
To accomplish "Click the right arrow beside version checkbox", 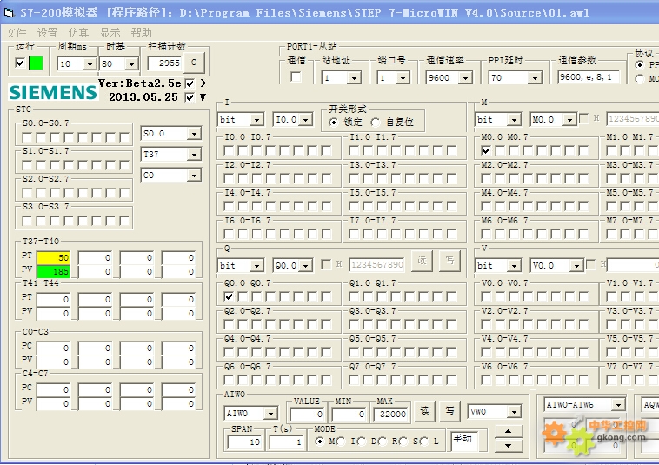I will (203, 83).
